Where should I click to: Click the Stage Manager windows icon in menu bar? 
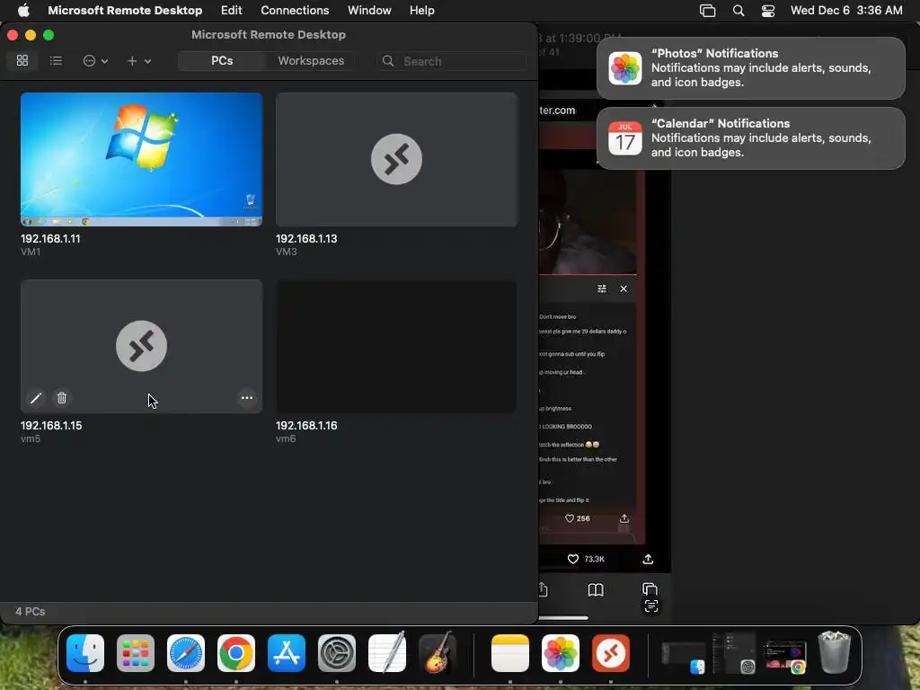pos(708,11)
